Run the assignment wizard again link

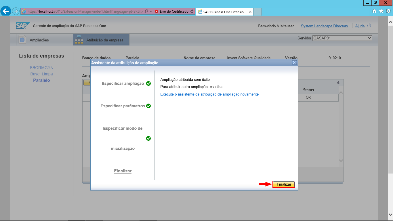209,94
